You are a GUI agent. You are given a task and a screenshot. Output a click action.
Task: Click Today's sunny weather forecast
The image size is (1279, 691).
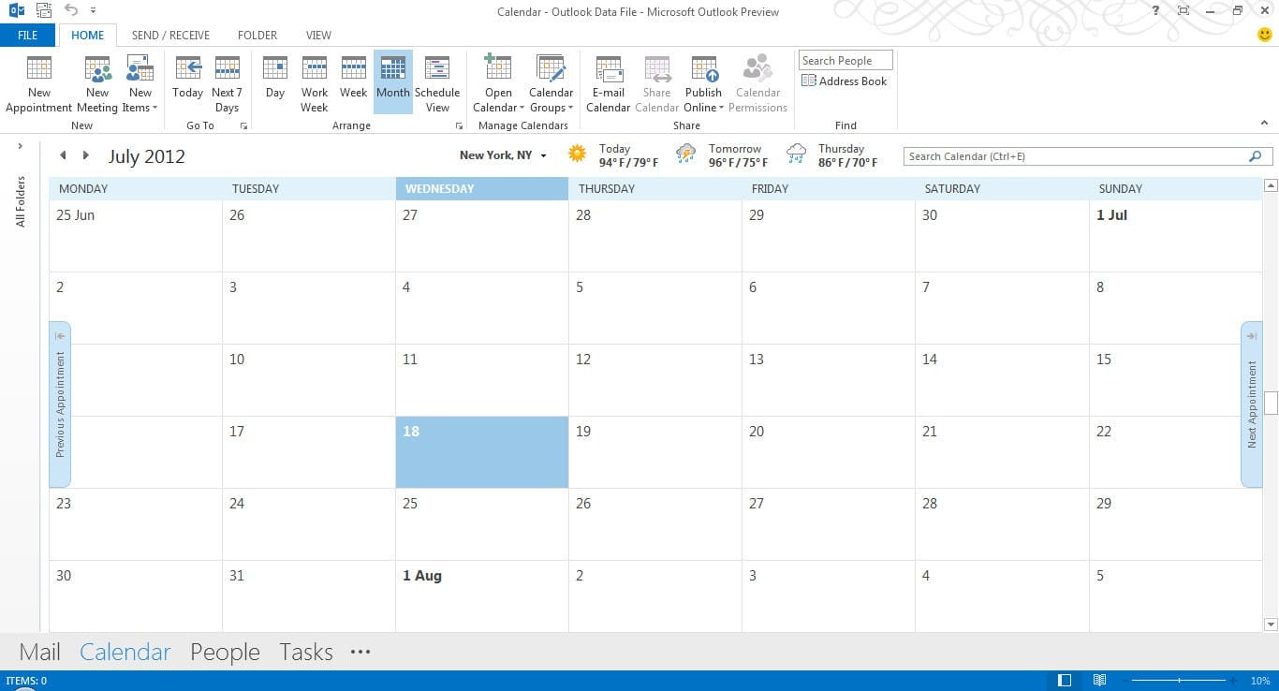(613, 155)
